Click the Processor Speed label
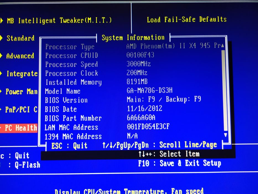258x194 pixels. pyautogui.click(x=72, y=65)
